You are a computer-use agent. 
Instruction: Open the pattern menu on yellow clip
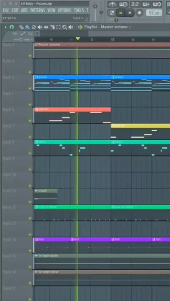(113, 126)
